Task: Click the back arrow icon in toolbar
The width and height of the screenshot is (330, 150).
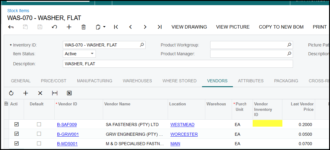Action: coord(11,27)
